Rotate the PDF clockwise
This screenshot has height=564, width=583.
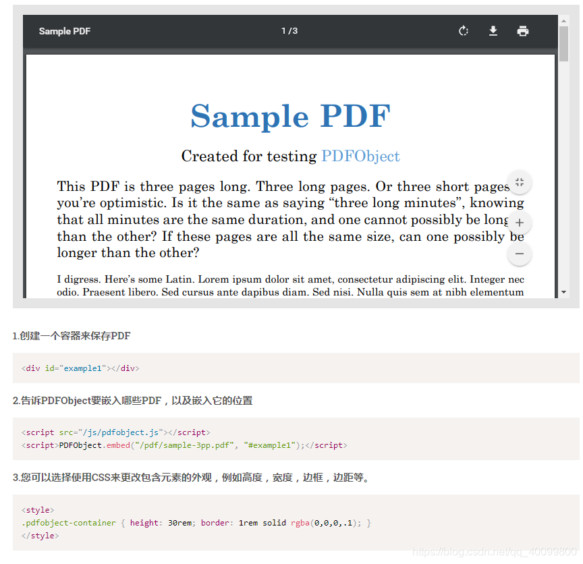coord(464,31)
